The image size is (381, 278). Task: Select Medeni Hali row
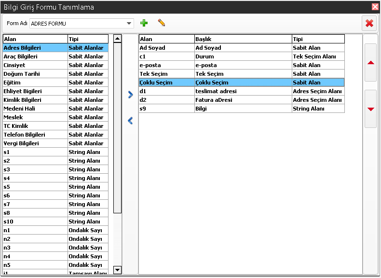(x=55, y=109)
